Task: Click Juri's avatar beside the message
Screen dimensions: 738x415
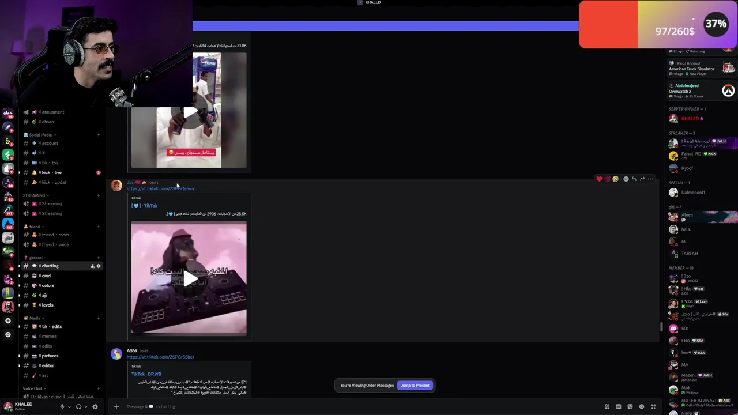Action: click(x=116, y=186)
